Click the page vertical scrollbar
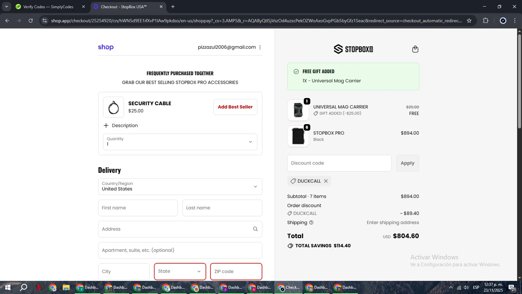 click(519, 82)
